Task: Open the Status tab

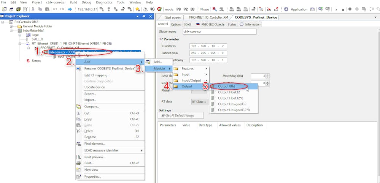Action: tap(232, 24)
